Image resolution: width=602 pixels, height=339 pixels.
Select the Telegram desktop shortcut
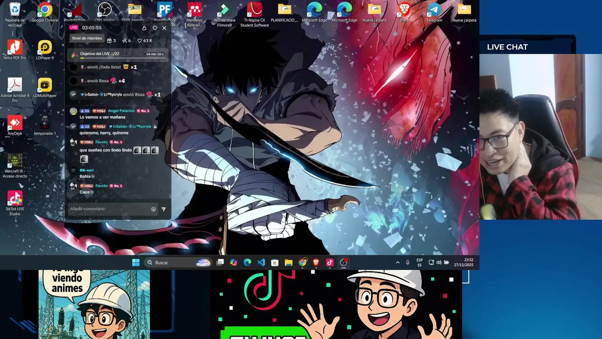(x=434, y=12)
